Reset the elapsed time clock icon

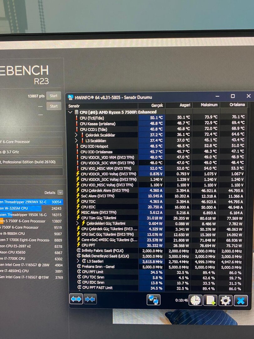pos(195,300)
